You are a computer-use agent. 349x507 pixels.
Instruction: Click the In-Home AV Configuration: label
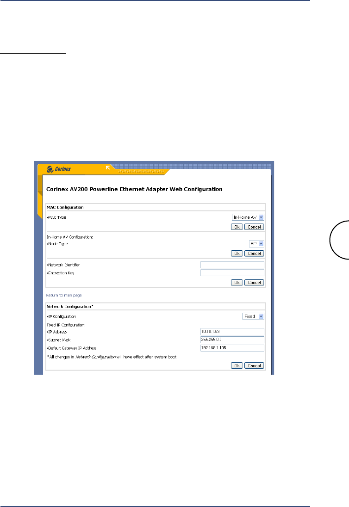click(70, 237)
